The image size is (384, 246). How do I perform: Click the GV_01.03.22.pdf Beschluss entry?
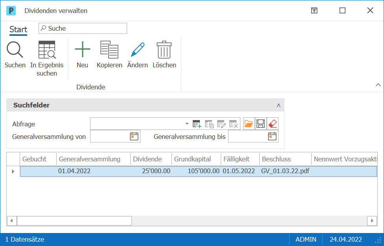pyautogui.click(x=286, y=171)
